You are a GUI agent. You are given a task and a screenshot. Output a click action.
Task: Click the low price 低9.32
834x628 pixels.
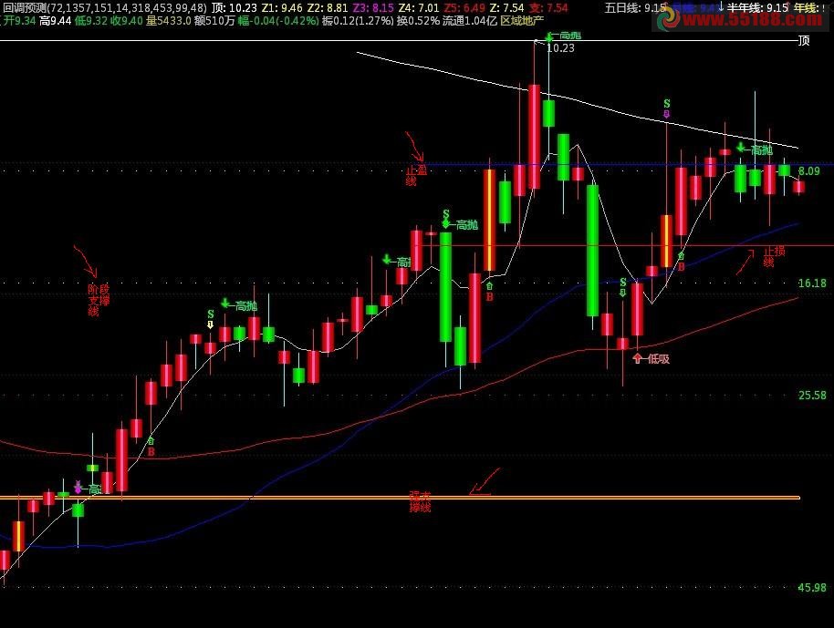pyautogui.click(x=91, y=21)
